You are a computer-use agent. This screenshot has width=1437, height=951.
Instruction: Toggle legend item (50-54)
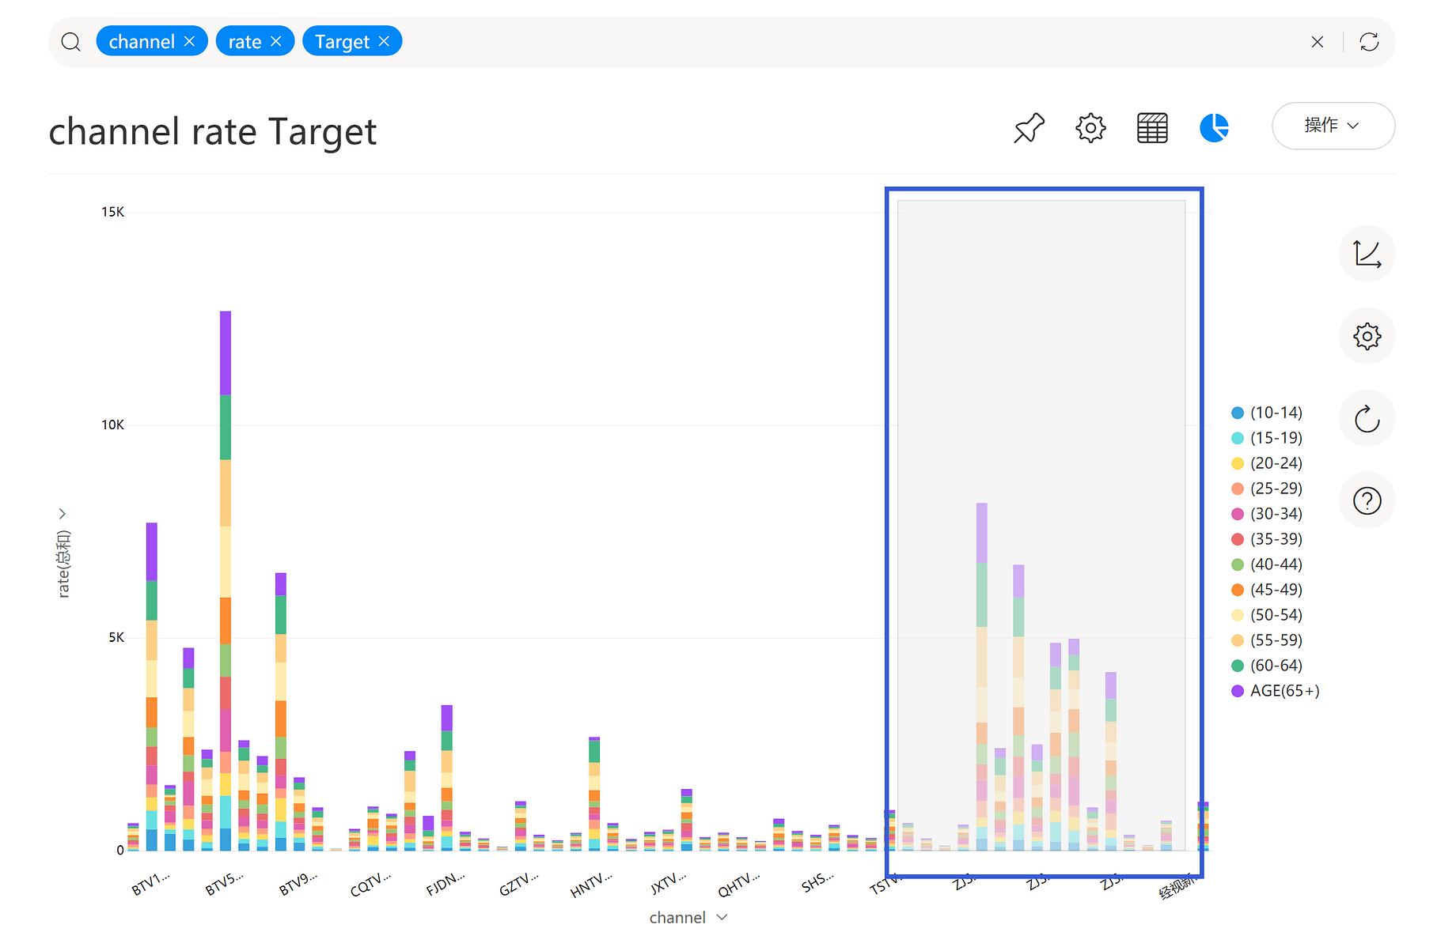[x=1267, y=615]
